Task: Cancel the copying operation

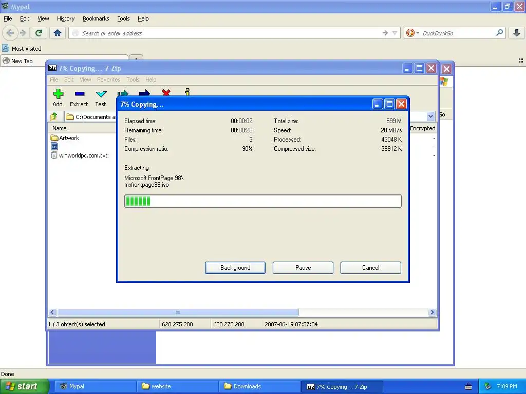Action: 371,268
